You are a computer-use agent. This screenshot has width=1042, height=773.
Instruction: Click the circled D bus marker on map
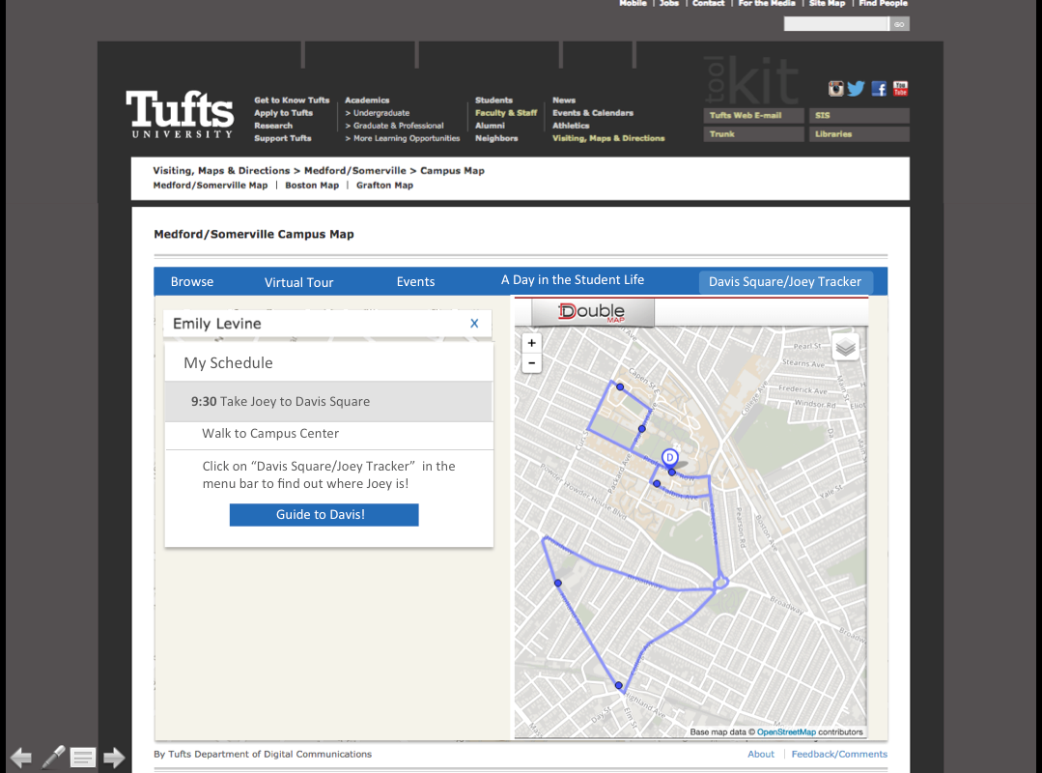[x=670, y=457]
